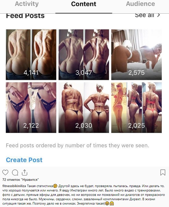The height and width of the screenshot is (207, 169).
Task: Click the feed posts ordering description text
Action: pyautogui.click(x=78, y=145)
